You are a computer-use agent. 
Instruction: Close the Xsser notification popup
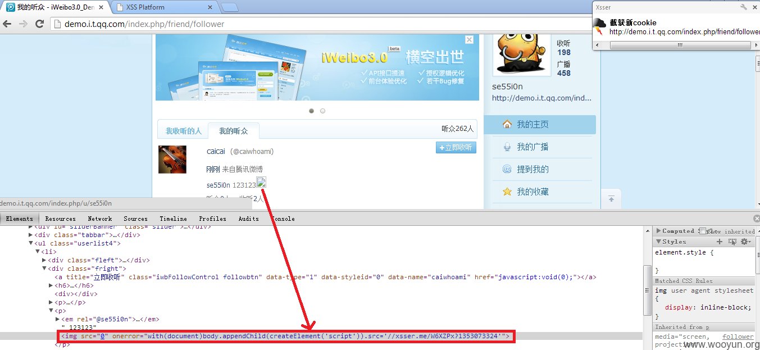(755, 7)
